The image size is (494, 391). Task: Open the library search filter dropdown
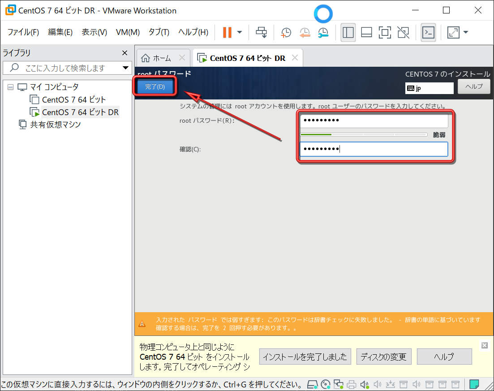125,68
